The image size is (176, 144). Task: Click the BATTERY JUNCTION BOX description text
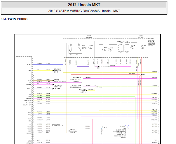151,42
